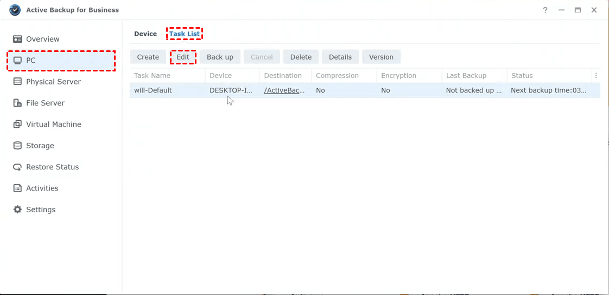The height and width of the screenshot is (295, 609).
Task: Select the PC monitor icon in sidebar
Action: tap(17, 61)
